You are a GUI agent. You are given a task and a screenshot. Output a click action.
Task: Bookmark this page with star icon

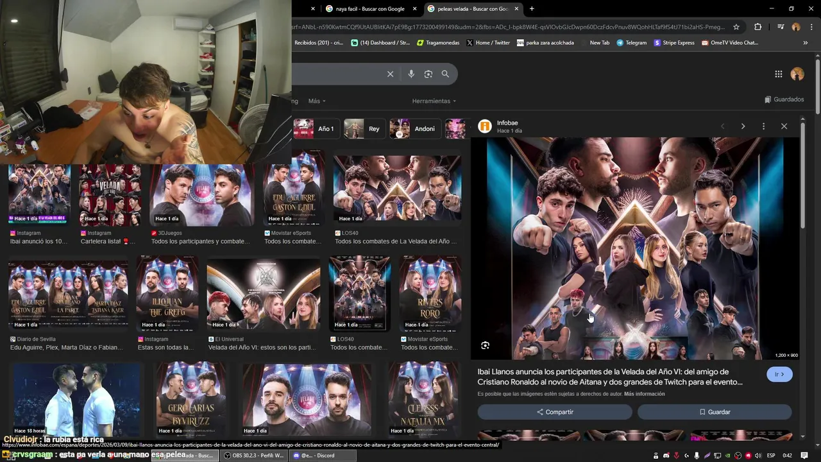tap(736, 27)
